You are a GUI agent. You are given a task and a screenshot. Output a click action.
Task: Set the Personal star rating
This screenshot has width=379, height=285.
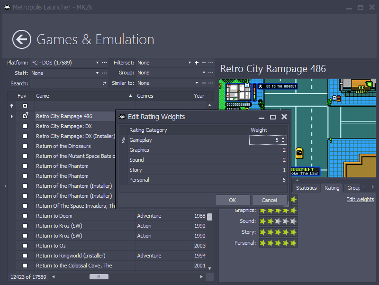(x=278, y=243)
